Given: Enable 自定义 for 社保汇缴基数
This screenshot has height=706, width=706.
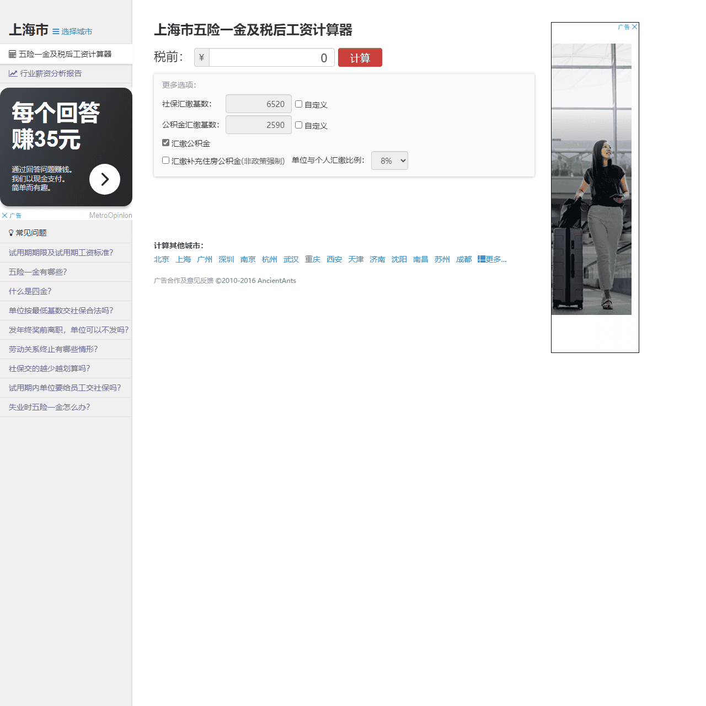Looking at the screenshot, I should tap(298, 104).
